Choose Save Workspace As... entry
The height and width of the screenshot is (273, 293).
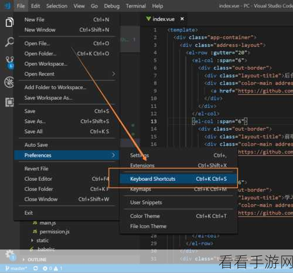[x=67, y=97]
